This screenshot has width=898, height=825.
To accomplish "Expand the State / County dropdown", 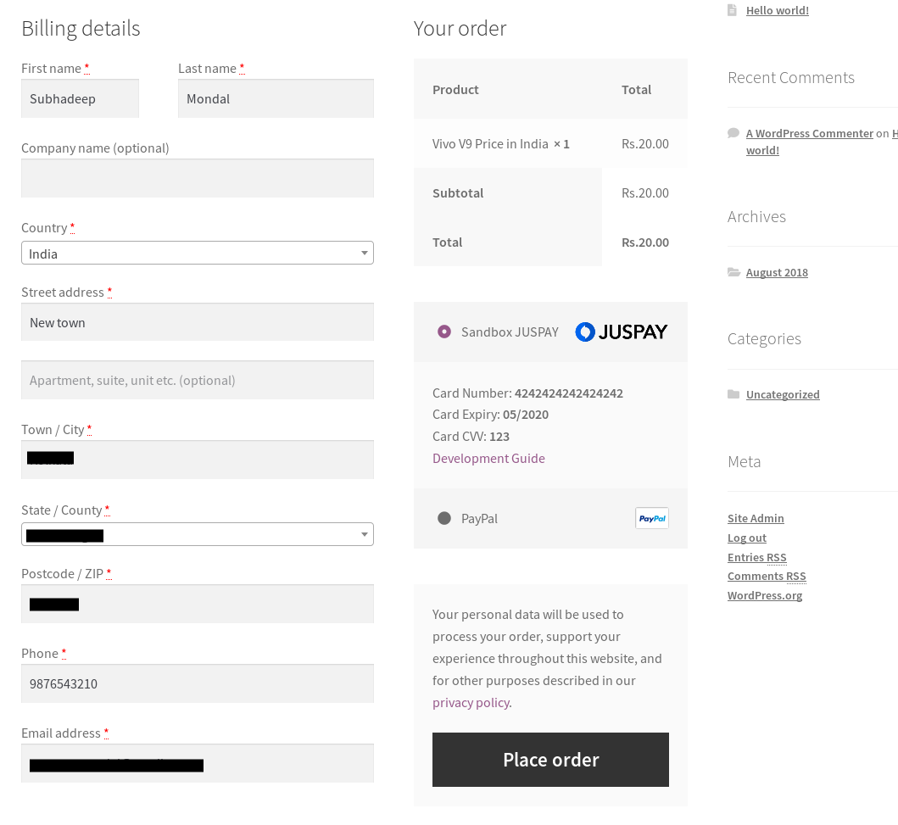I will coord(197,534).
